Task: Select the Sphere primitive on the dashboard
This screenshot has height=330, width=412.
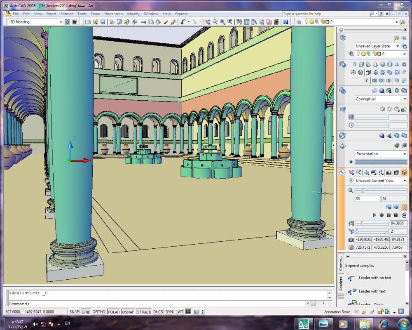Action: 382,64
